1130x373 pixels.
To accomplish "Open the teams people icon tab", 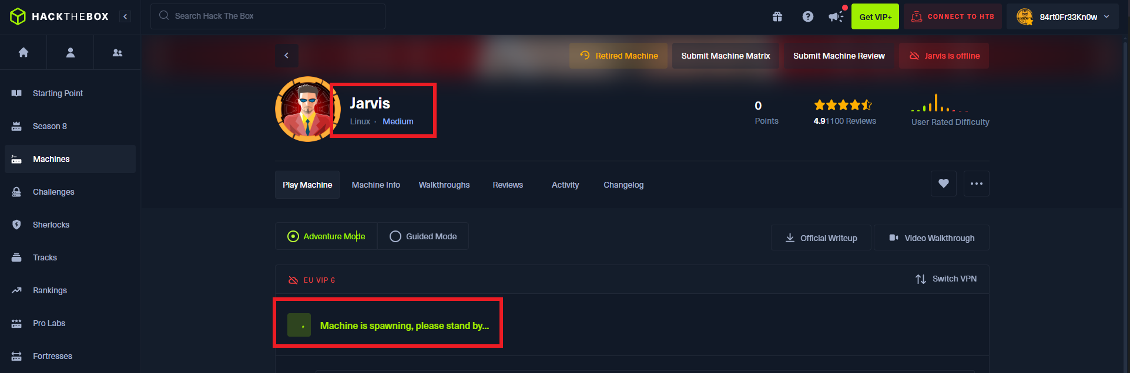I will [x=118, y=53].
